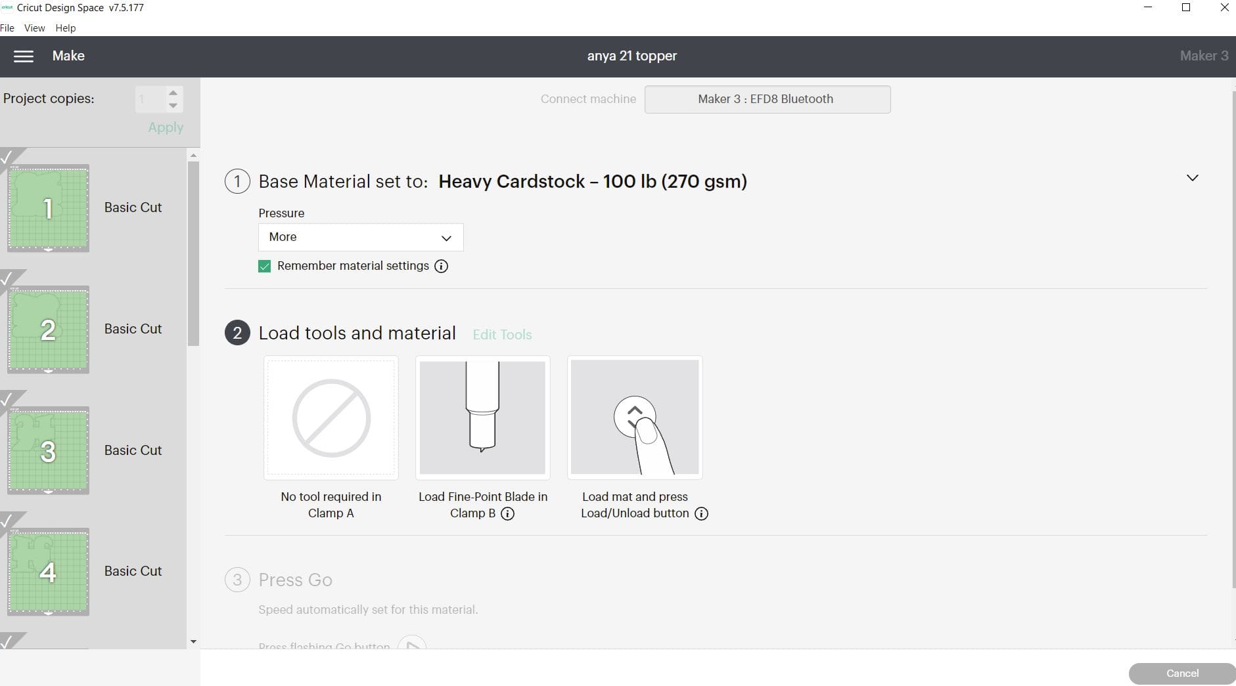Click mat list scrollbar down arrow

pos(193,641)
